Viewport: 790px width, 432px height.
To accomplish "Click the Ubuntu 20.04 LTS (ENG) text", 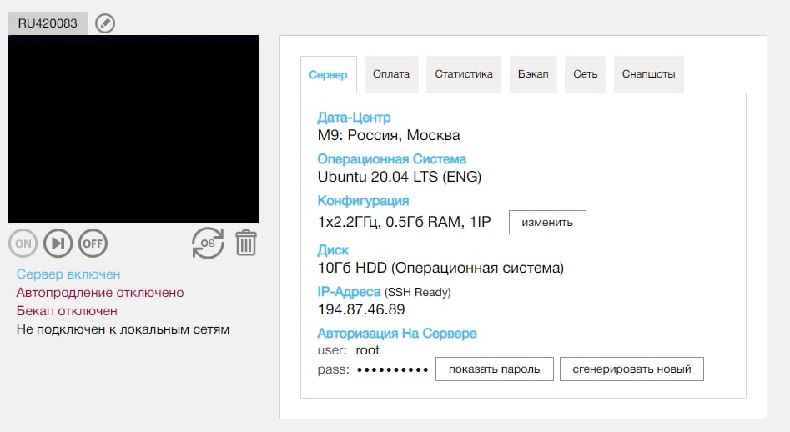I will click(x=399, y=177).
